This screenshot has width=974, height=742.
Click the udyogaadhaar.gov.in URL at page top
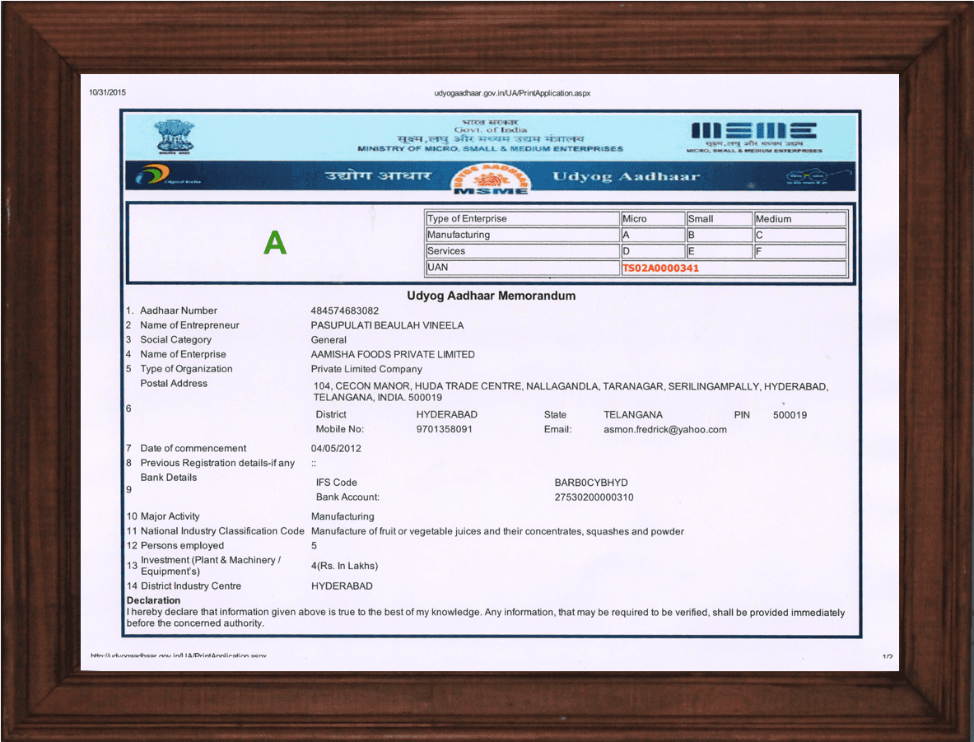pyautogui.click(x=512, y=93)
